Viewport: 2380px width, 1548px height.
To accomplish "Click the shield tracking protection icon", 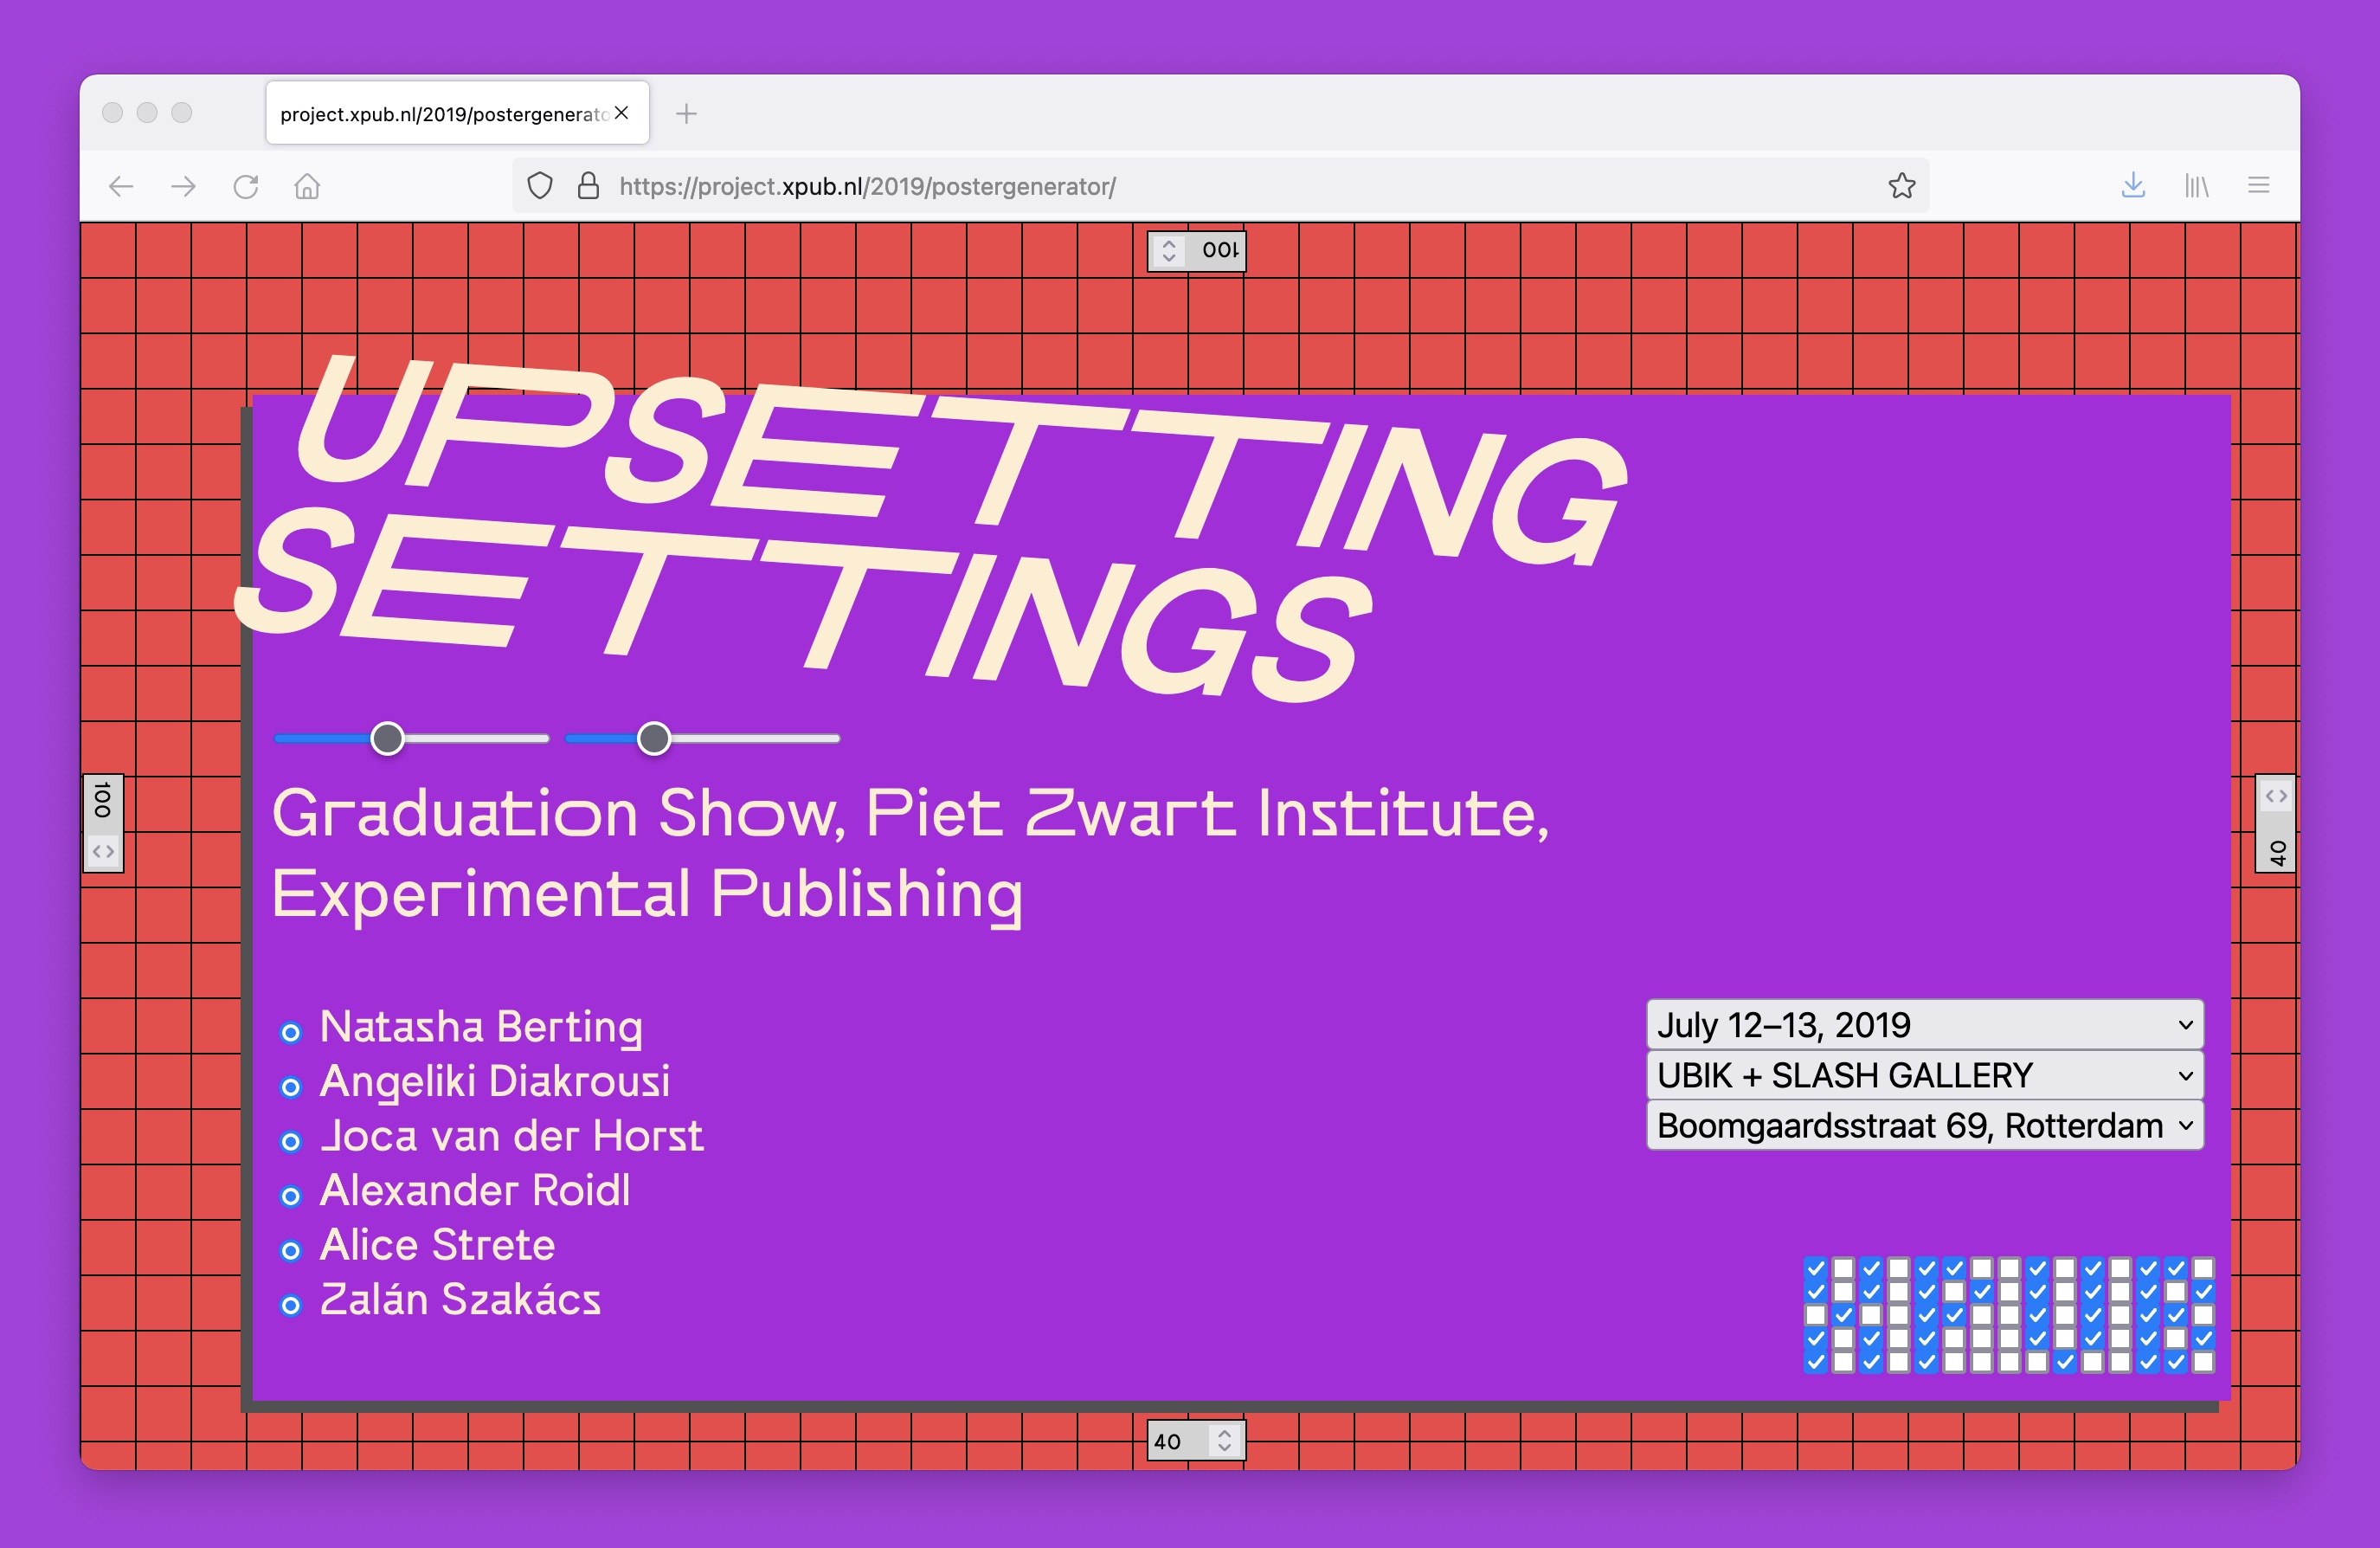I will tap(540, 186).
